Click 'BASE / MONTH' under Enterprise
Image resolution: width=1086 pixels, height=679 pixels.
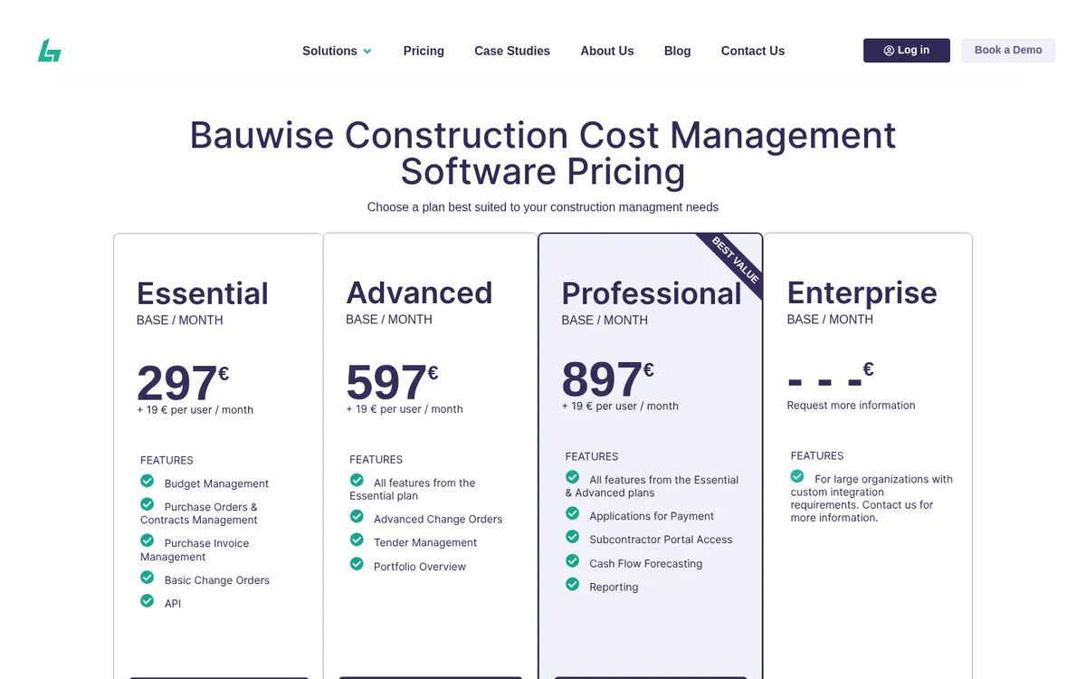click(x=830, y=320)
